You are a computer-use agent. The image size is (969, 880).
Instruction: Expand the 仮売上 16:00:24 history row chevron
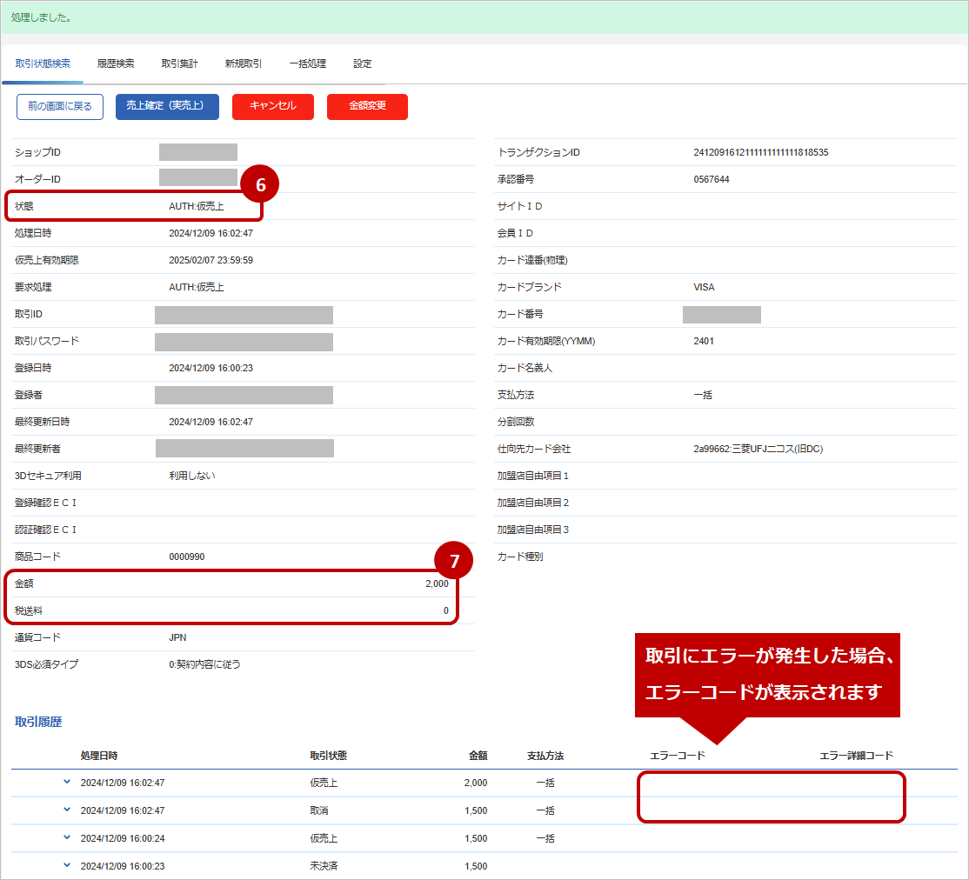[x=67, y=837]
